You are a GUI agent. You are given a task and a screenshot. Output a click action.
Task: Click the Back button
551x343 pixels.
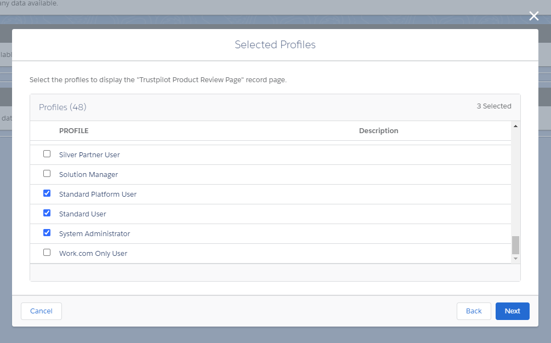click(474, 311)
